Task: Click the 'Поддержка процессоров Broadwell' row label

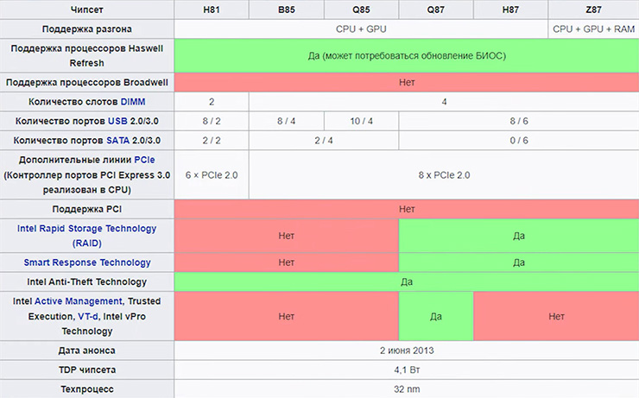Action: click(x=87, y=83)
